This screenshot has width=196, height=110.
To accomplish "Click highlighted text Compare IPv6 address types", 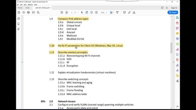I will pyautogui.click(x=73, y=19).
